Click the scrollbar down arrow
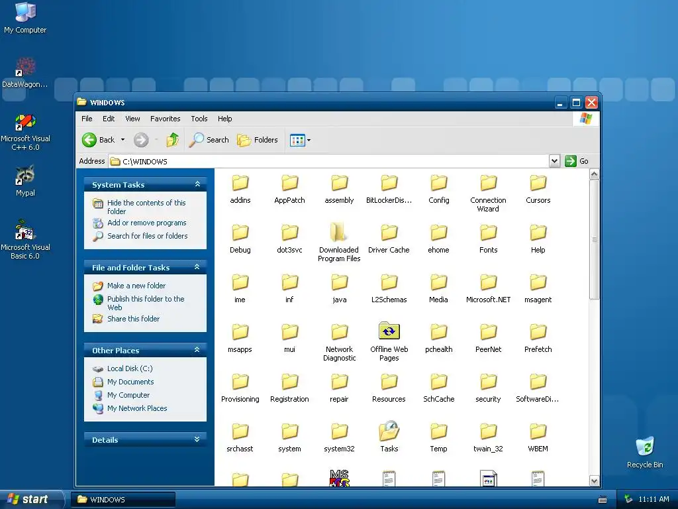The height and width of the screenshot is (509, 678). pyautogui.click(x=594, y=481)
